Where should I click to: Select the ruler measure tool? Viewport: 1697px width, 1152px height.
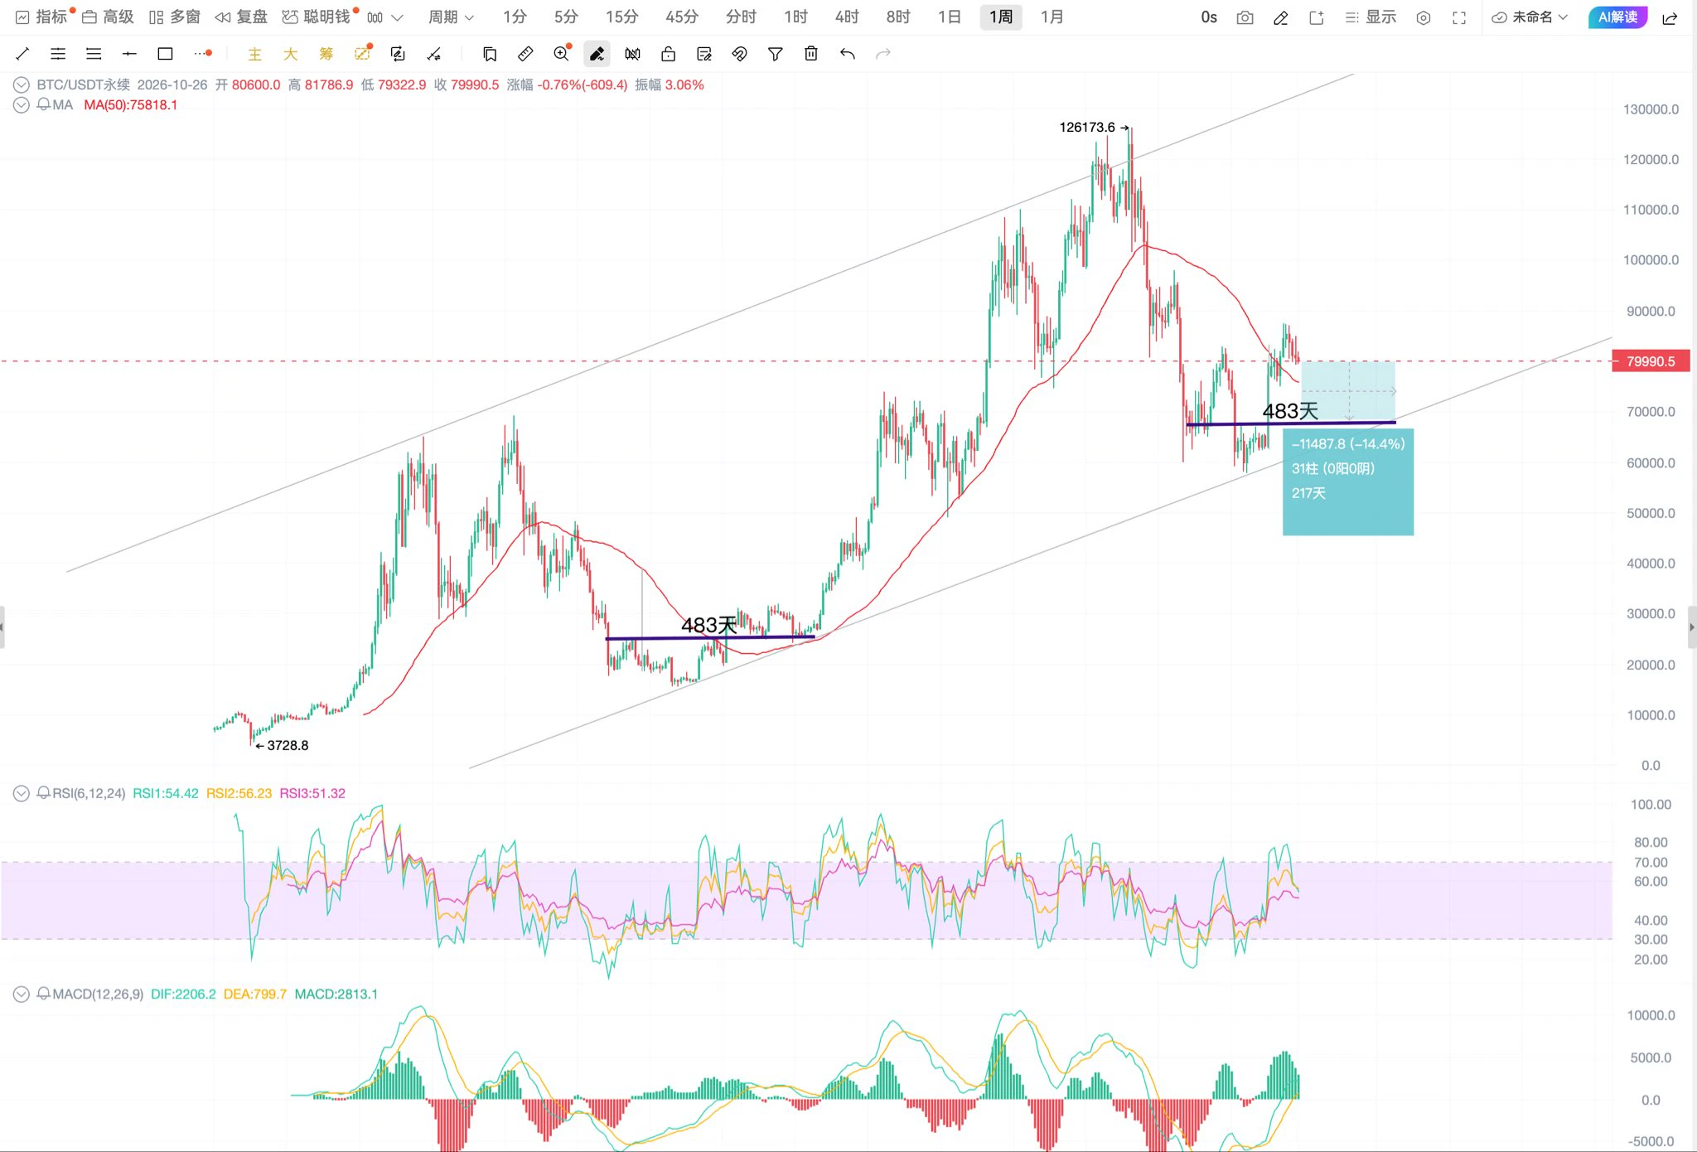point(525,54)
